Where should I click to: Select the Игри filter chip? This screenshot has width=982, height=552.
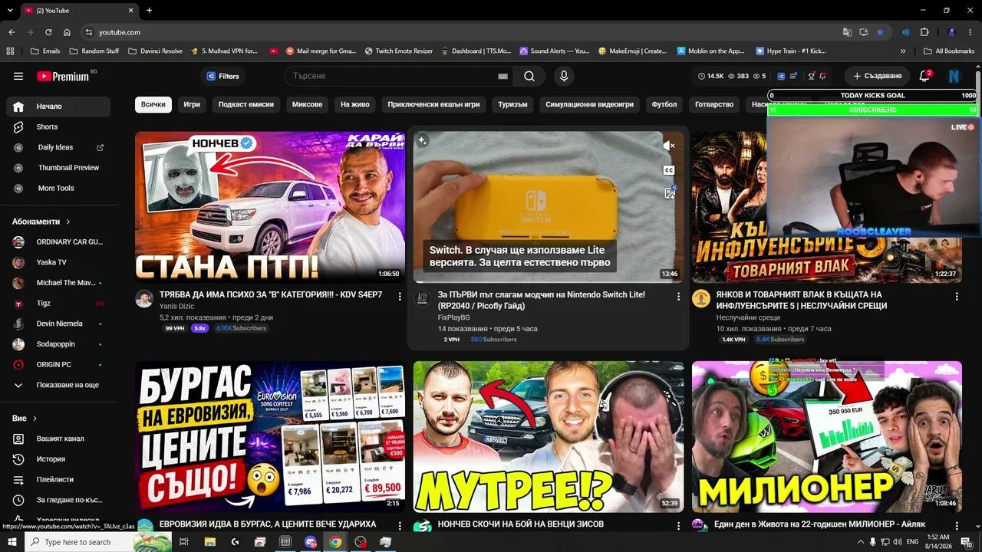click(x=192, y=104)
